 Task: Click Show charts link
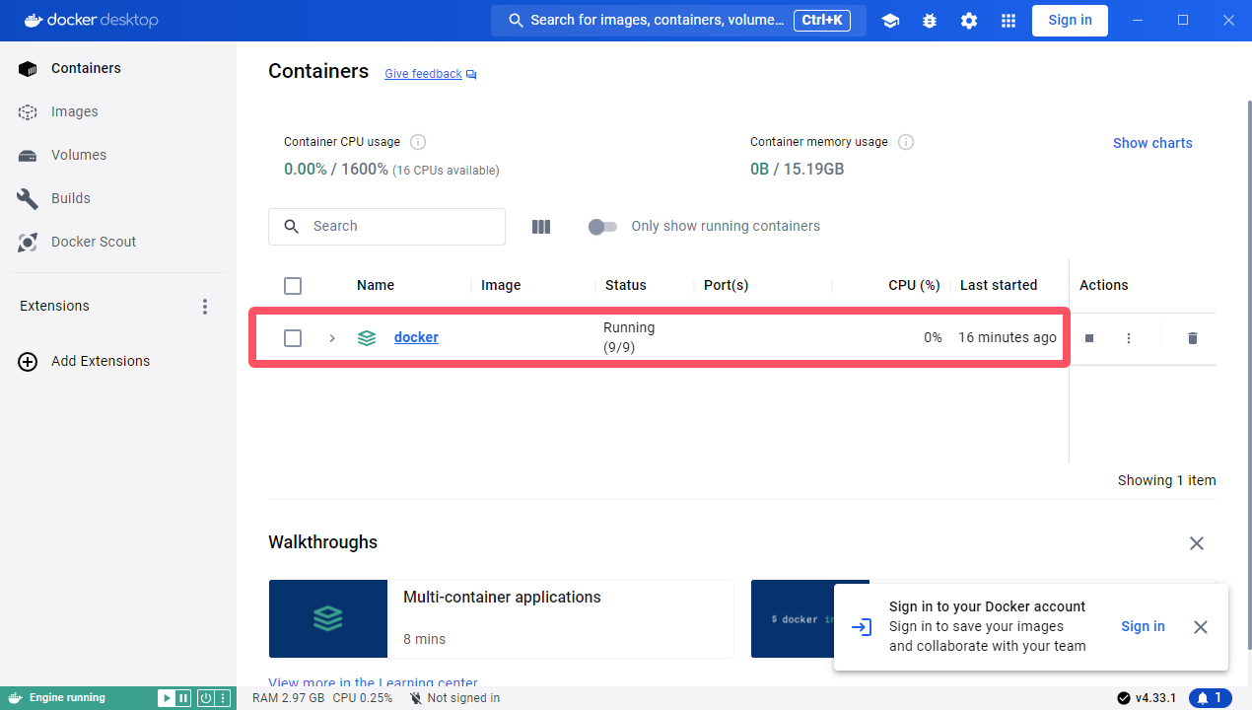tap(1152, 143)
